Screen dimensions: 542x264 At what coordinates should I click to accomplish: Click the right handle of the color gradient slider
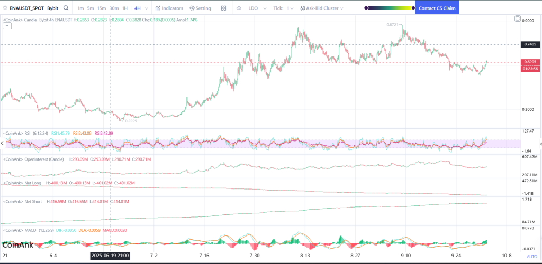pyautogui.click(x=413, y=8)
